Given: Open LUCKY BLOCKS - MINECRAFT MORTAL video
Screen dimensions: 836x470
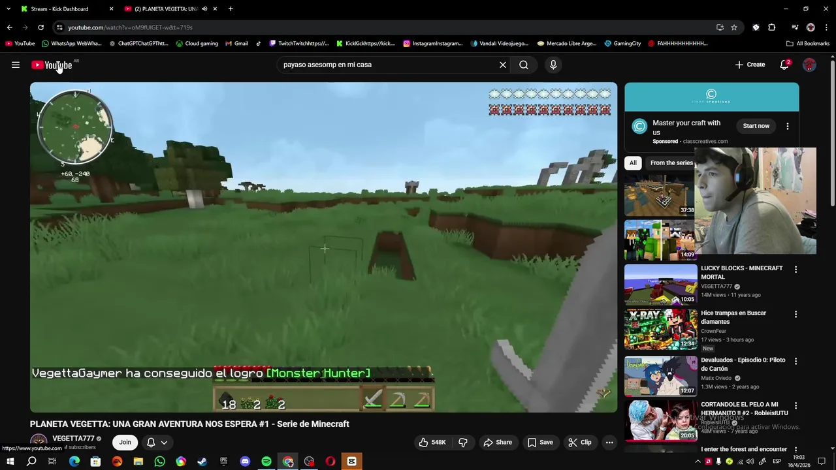Looking at the screenshot, I should (x=741, y=272).
